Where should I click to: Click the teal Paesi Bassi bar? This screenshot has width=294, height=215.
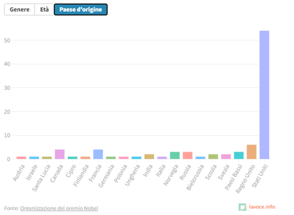click(239, 155)
